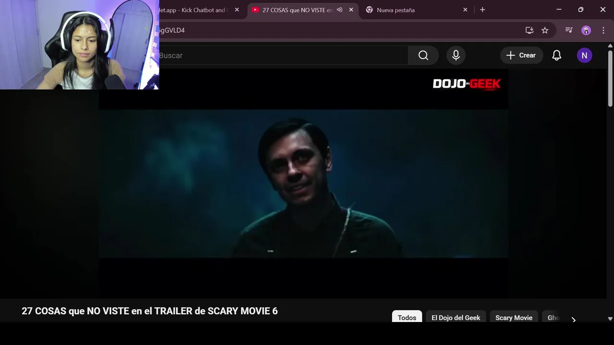Close the 27 COSAS YouTube tab
This screenshot has width=614, height=345.
pyautogui.click(x=351, y=10)
